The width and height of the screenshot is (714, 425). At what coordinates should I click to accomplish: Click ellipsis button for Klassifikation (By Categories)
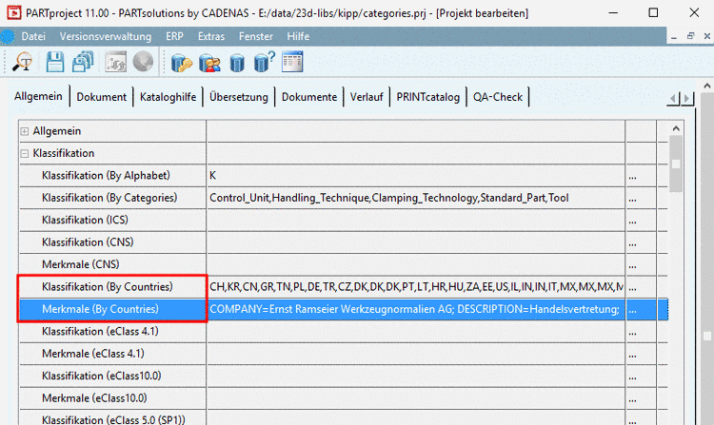[632, 198]
